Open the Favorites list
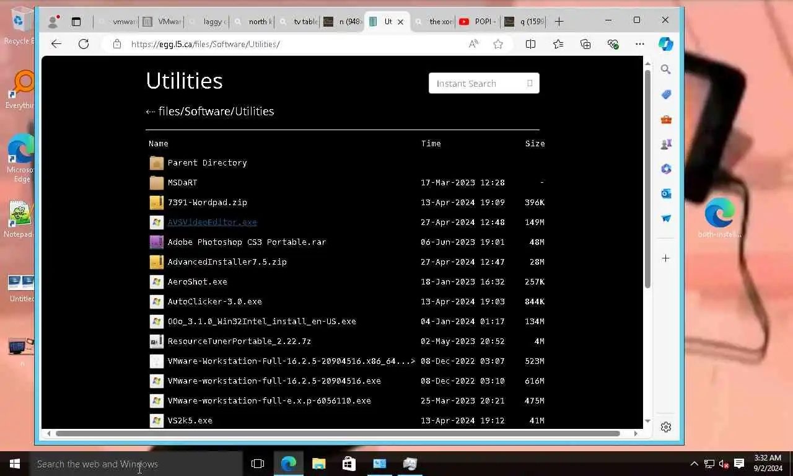The image size is (793, 476). coord(558,44)
